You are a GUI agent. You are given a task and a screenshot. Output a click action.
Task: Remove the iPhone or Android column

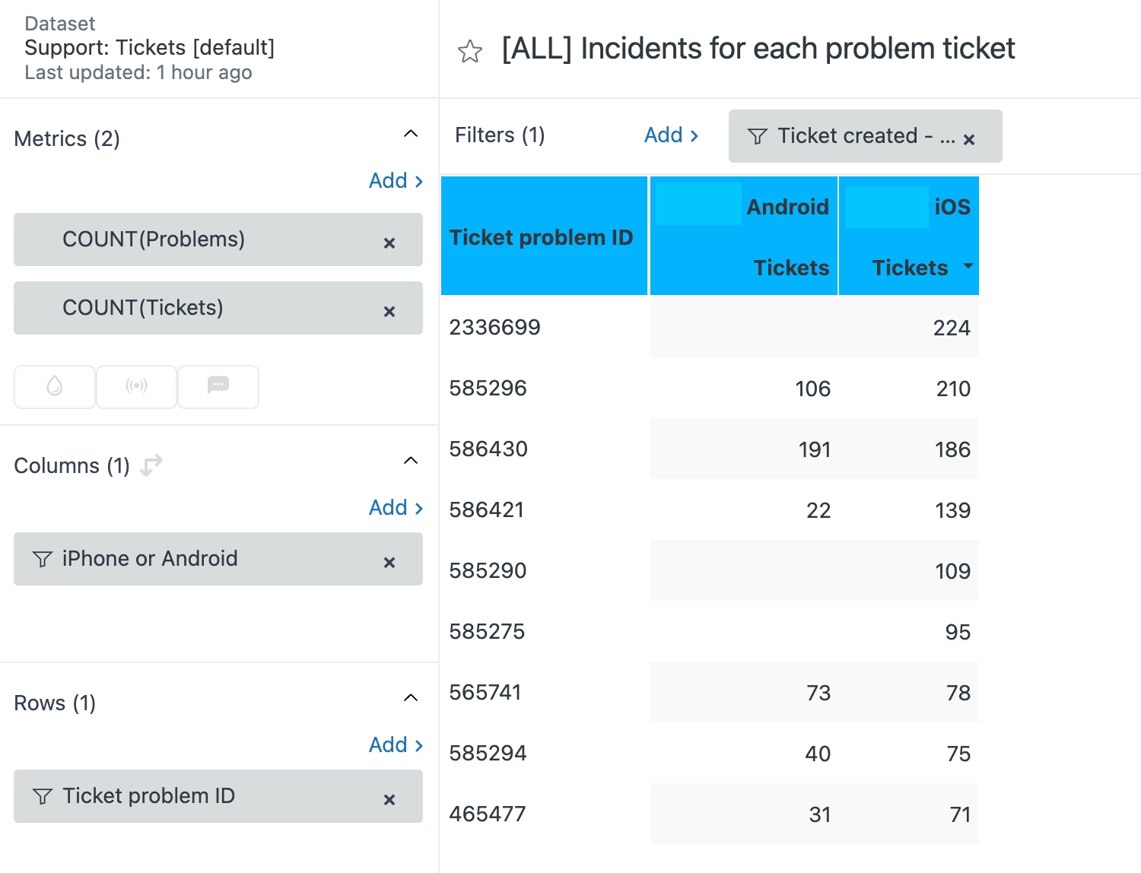pyautogui.click(x=389, y=563)
